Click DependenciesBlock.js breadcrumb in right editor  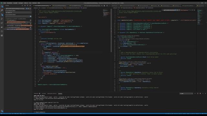pyautogui.click(x=127, y=8)
